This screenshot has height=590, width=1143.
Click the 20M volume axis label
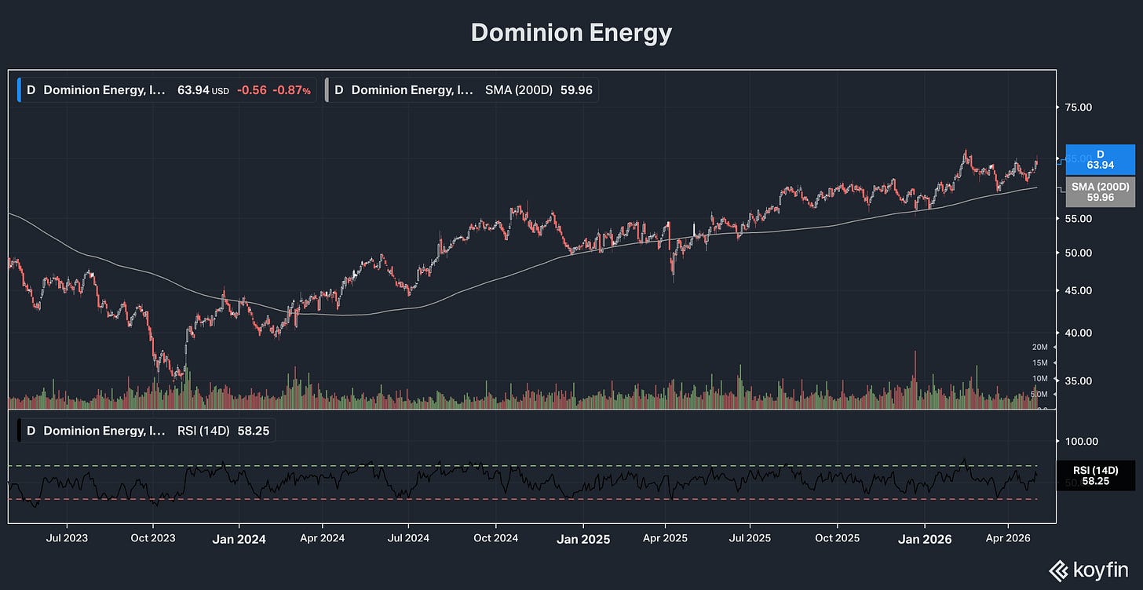point(1040,347)
